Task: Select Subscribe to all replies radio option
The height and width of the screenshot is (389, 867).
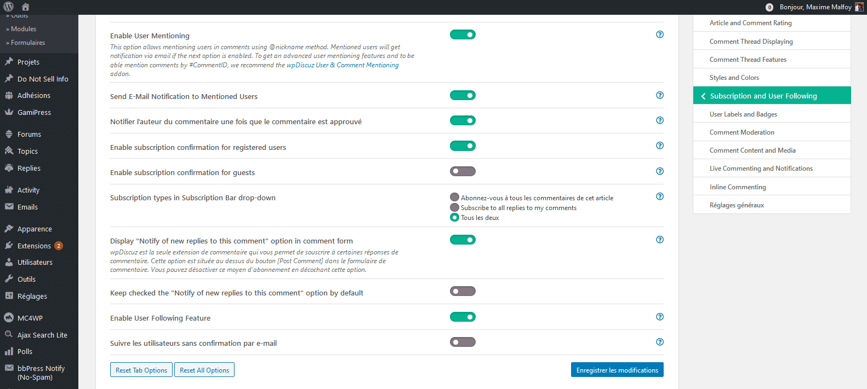Action: click(x=454, y=207)
